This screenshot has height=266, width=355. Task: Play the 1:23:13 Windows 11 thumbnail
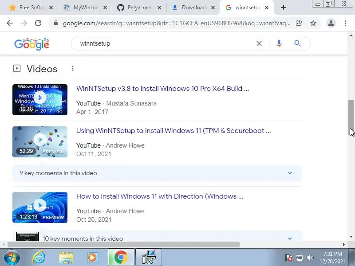pos(40,207)
